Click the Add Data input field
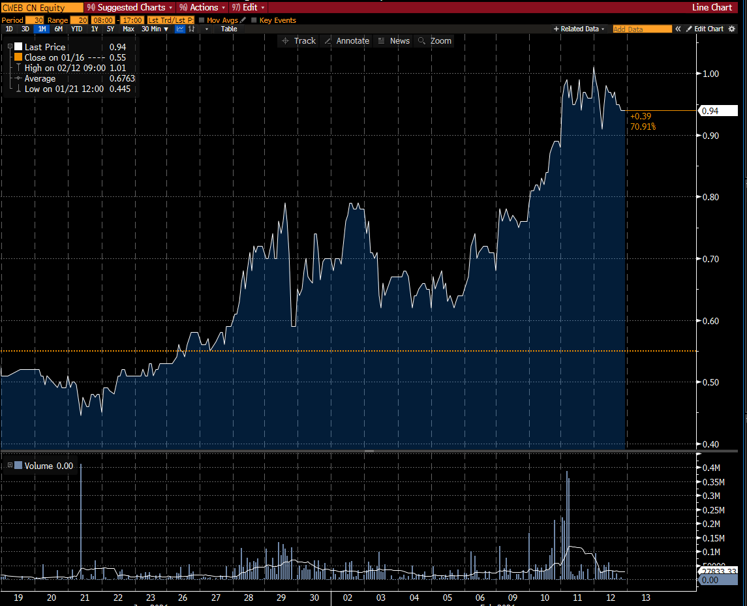Image resolution: width=747 pixels, height=606 pixels. [642, 29]
